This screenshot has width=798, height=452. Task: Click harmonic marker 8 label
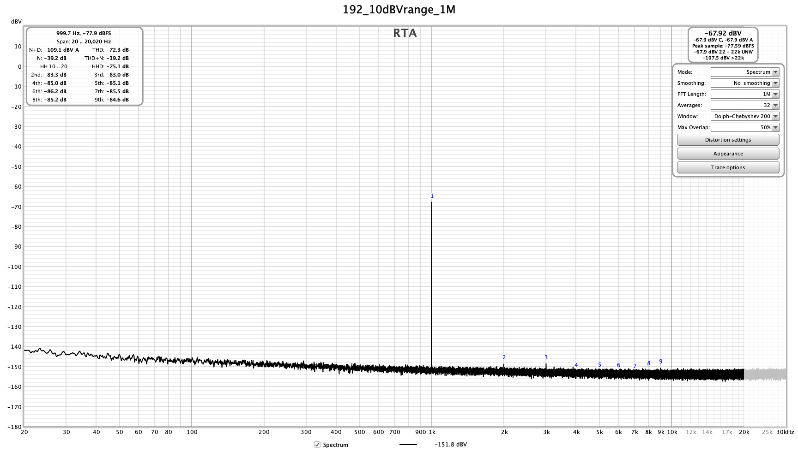(x=648, y=363)
